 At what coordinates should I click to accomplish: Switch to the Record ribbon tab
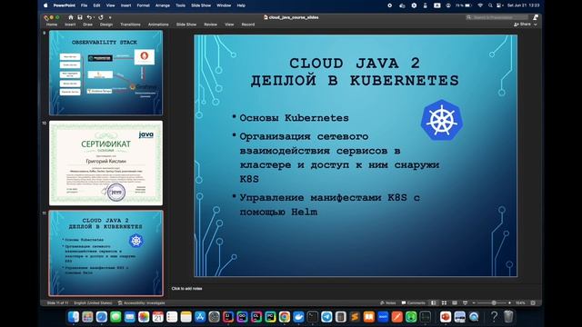pyautogui.click(x=248, y=25)
